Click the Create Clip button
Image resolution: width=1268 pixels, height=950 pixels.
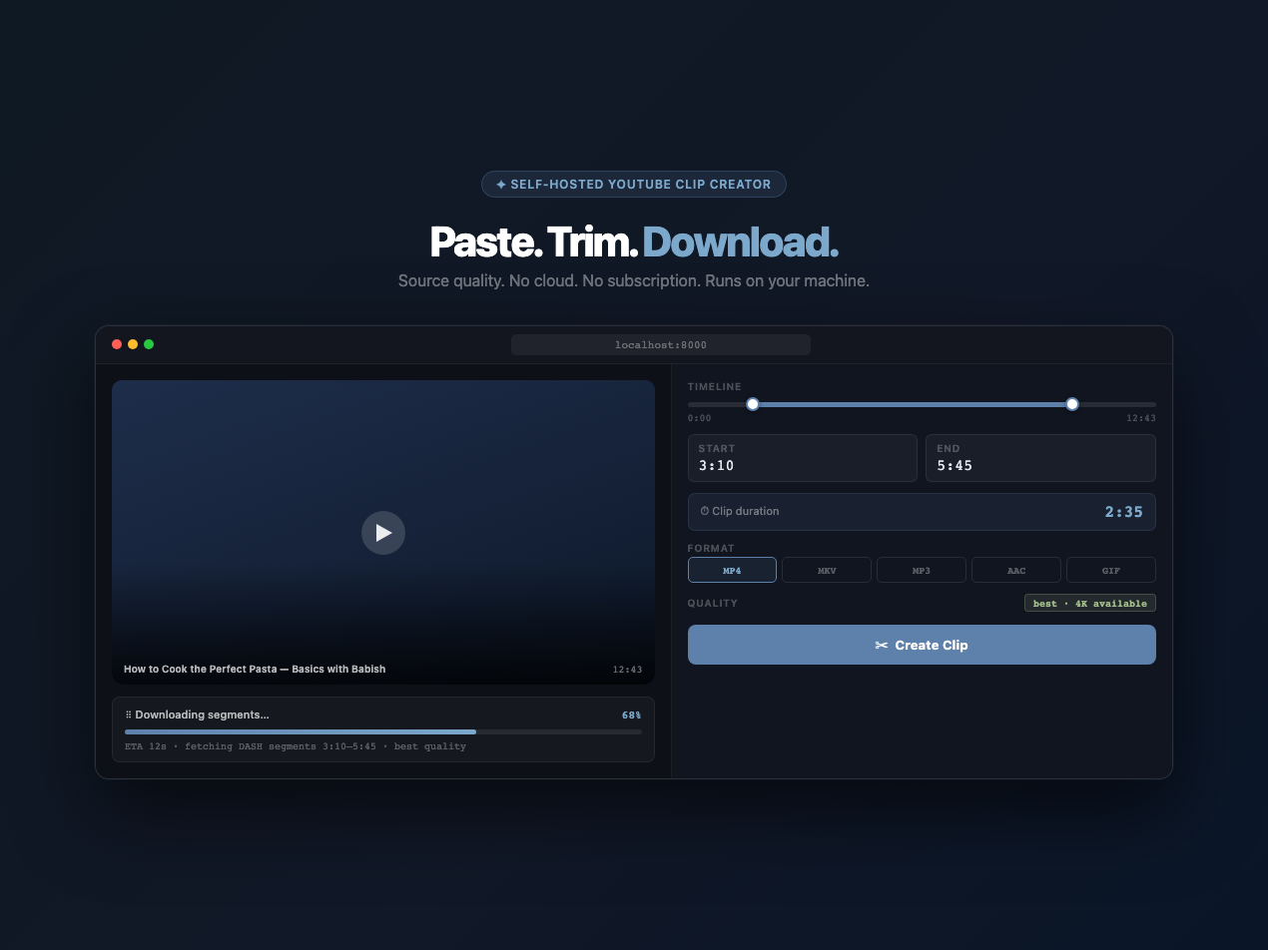point(922,645)
